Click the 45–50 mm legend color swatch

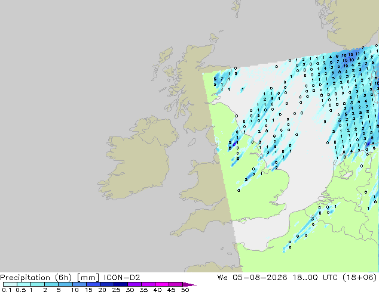click(176, 284)
